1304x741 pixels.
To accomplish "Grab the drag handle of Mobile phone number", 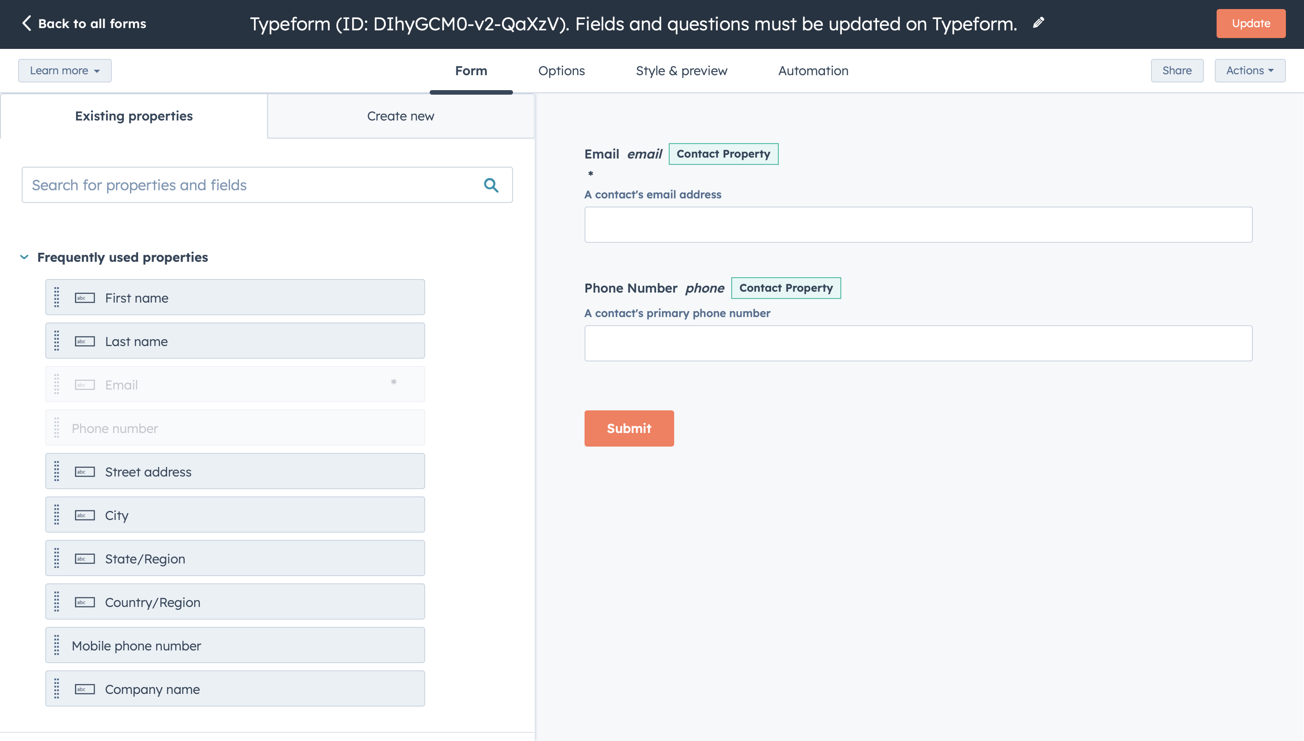I will point(57,645).
